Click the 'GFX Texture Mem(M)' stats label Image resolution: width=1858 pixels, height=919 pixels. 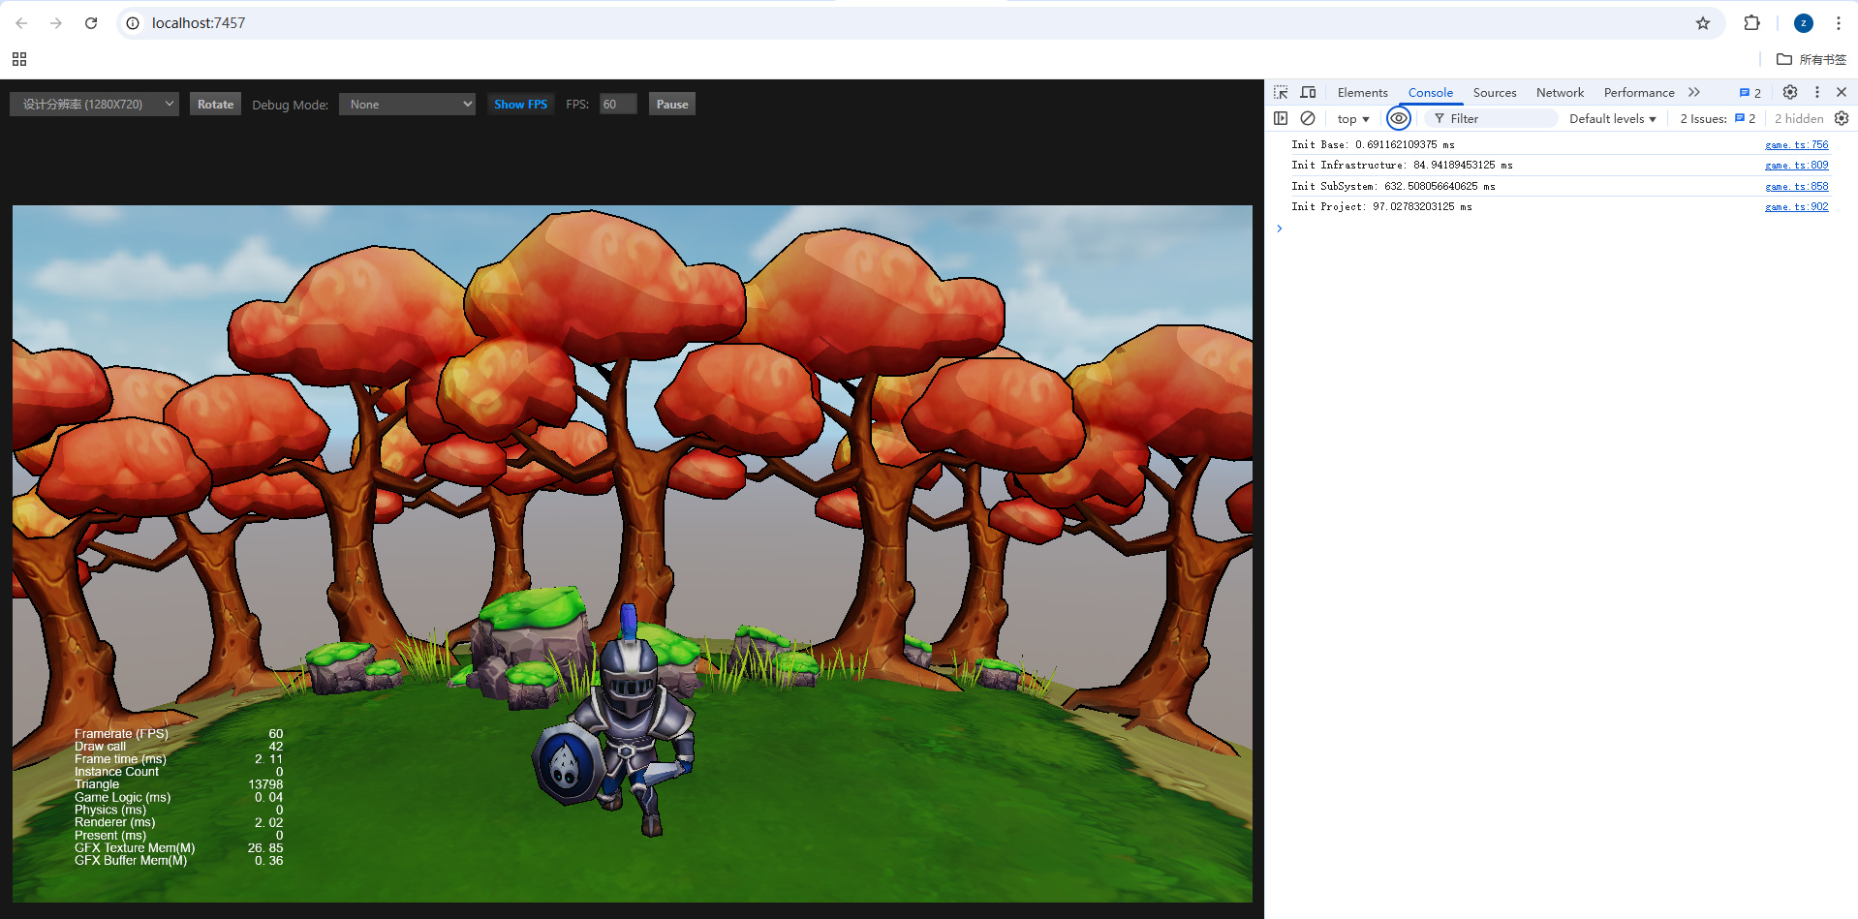pos(135,848)
